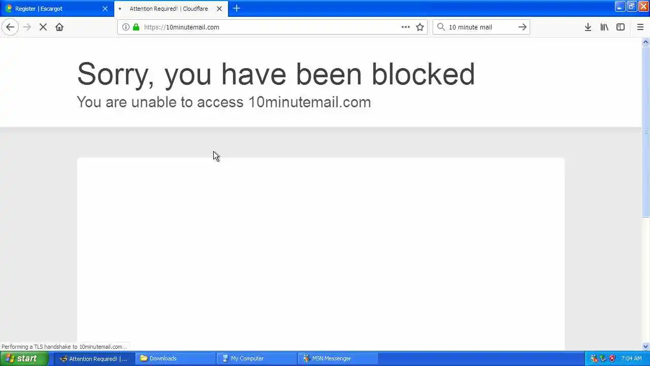Open a new tab with plus button
The height and width of the screenshot is (366, 650).
236,9
